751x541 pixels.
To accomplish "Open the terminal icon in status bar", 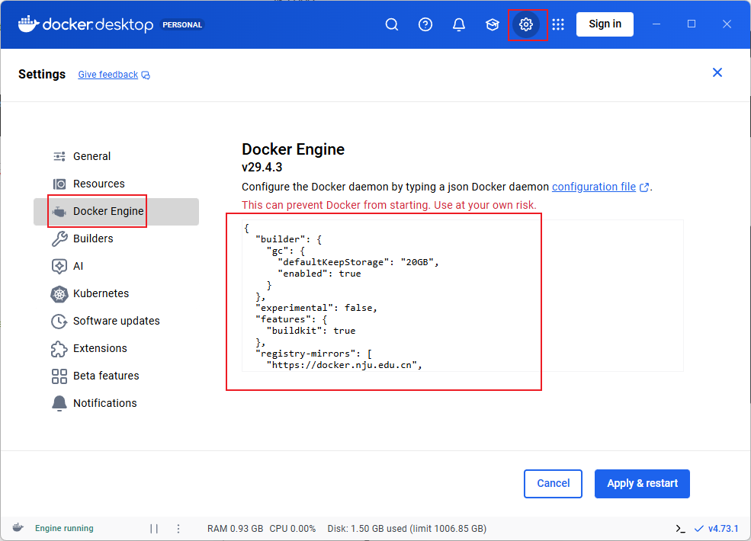I will (680, 529).
